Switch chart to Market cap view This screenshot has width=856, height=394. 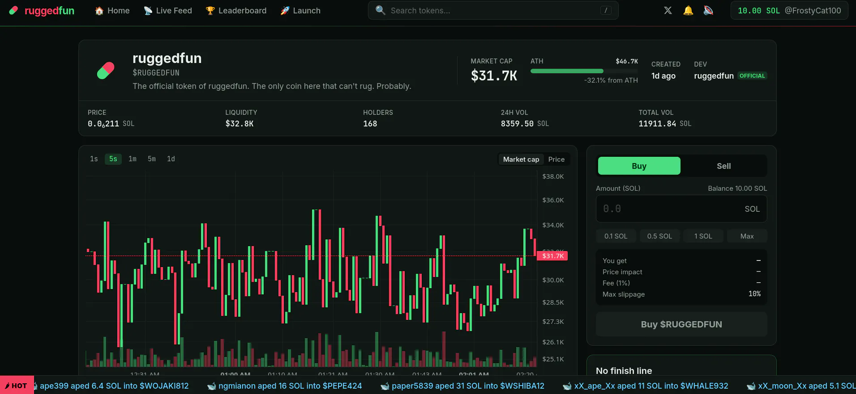[x=521, y=159]
